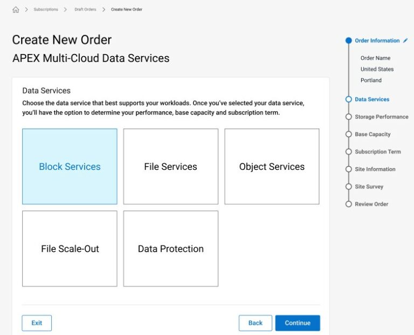This screenshot has height=335, width=414.
Task: Navigate to Draft Orders breadcrumb
Action: [x=85, y=10]
